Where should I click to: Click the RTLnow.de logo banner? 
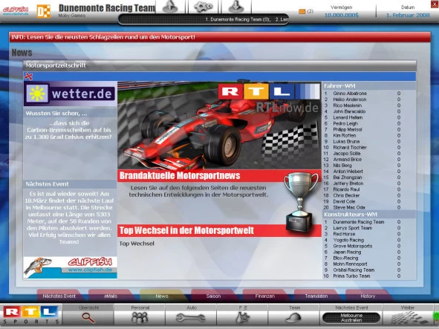pyautogui.click(x=270, y=97)
